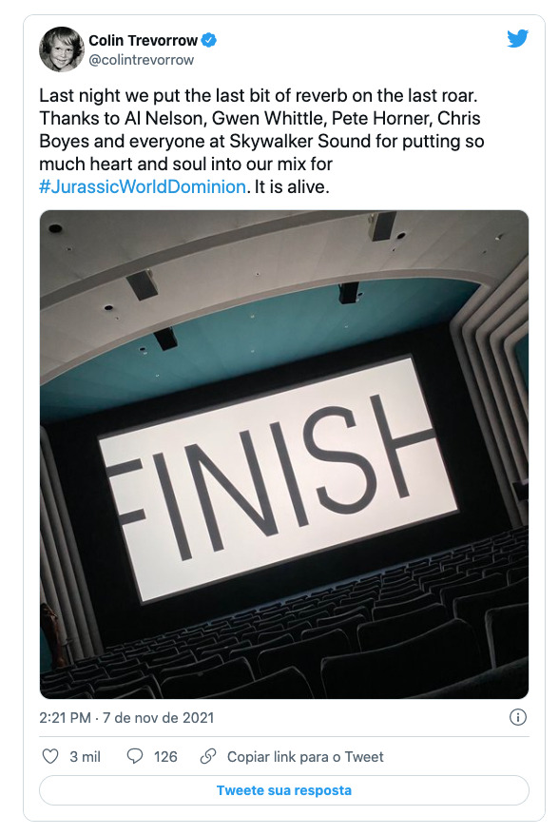Viewport: 559px width, 835px height.
Task: Open the FINISH theater screen photo
Action: (283, 455)
